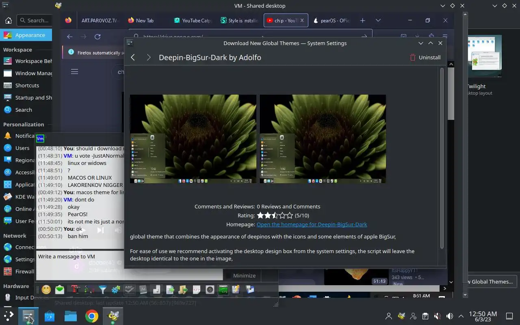Screen dimensions: 520x325
Task: Go back in Firefox browser
Action: (x=69, y=37)
